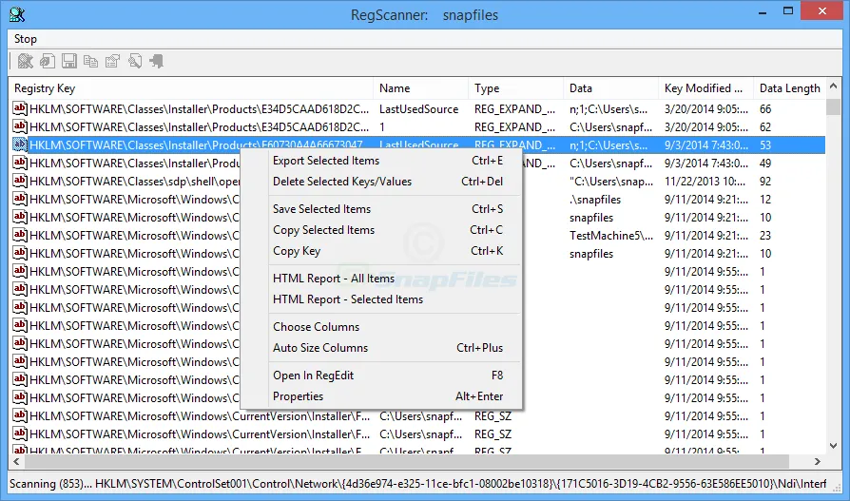Pick Copy Key from the context menu

(381, 251)
